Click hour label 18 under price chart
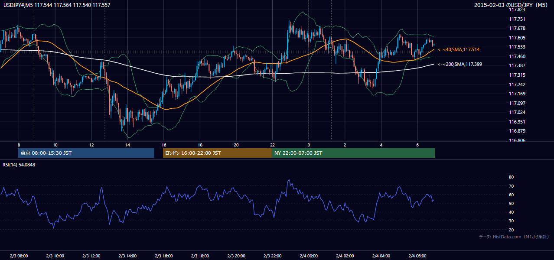This screenshot has height=260, width=554. tap(200, 145)
